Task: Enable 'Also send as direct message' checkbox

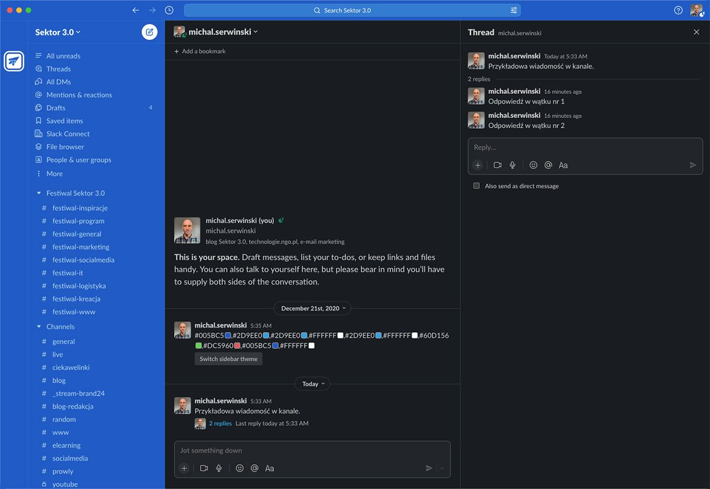Action: (x=476, y=186)
